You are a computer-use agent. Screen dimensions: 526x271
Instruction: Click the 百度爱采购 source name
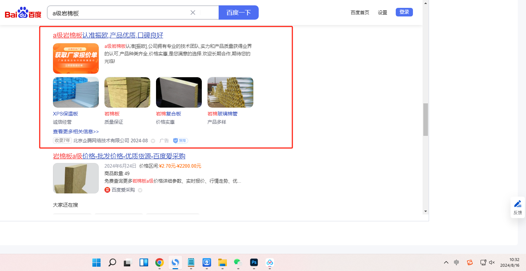pyautogui.click(x=123, y=190)
